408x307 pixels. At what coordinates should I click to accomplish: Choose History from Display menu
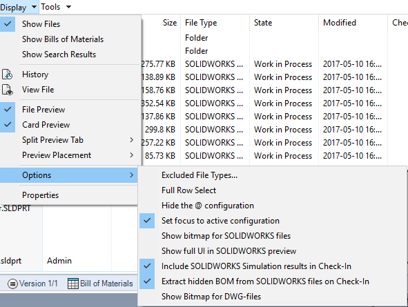click(x=35, y=75)
